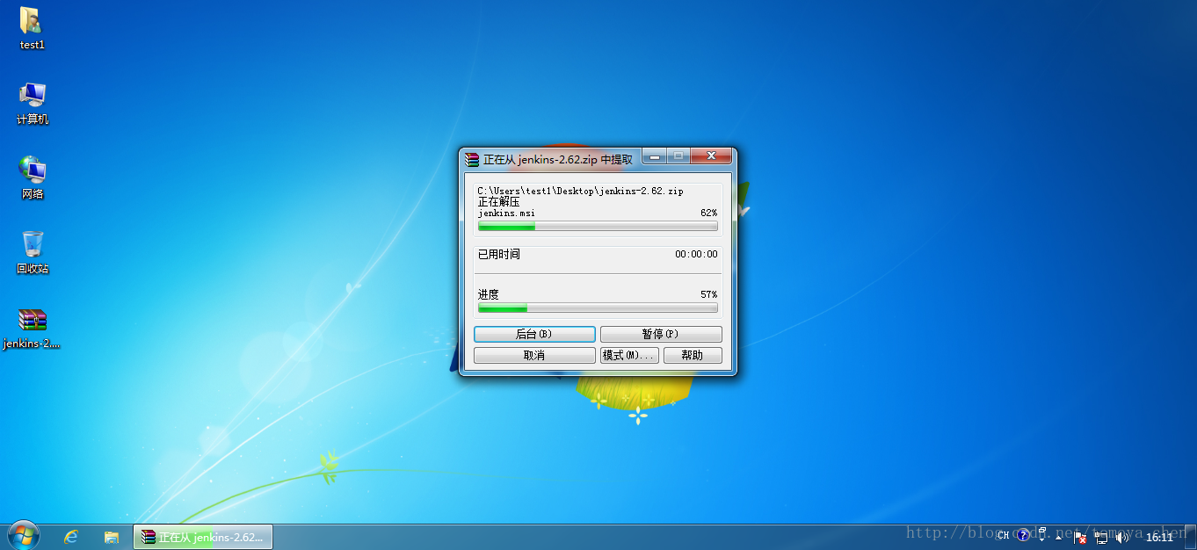Click the 正在解压 status text

[498, 202]
